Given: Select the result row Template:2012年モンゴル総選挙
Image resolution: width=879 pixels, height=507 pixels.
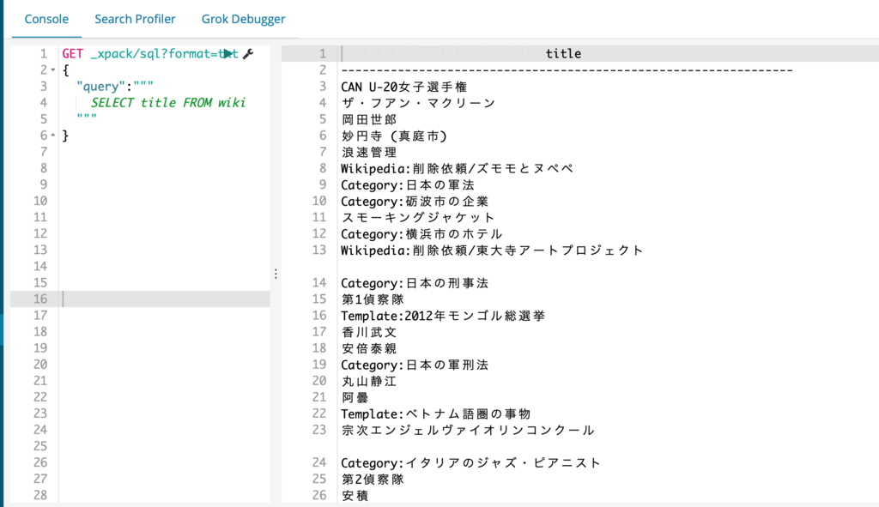Looking at the screenshot, I should (x=443, y=316).
